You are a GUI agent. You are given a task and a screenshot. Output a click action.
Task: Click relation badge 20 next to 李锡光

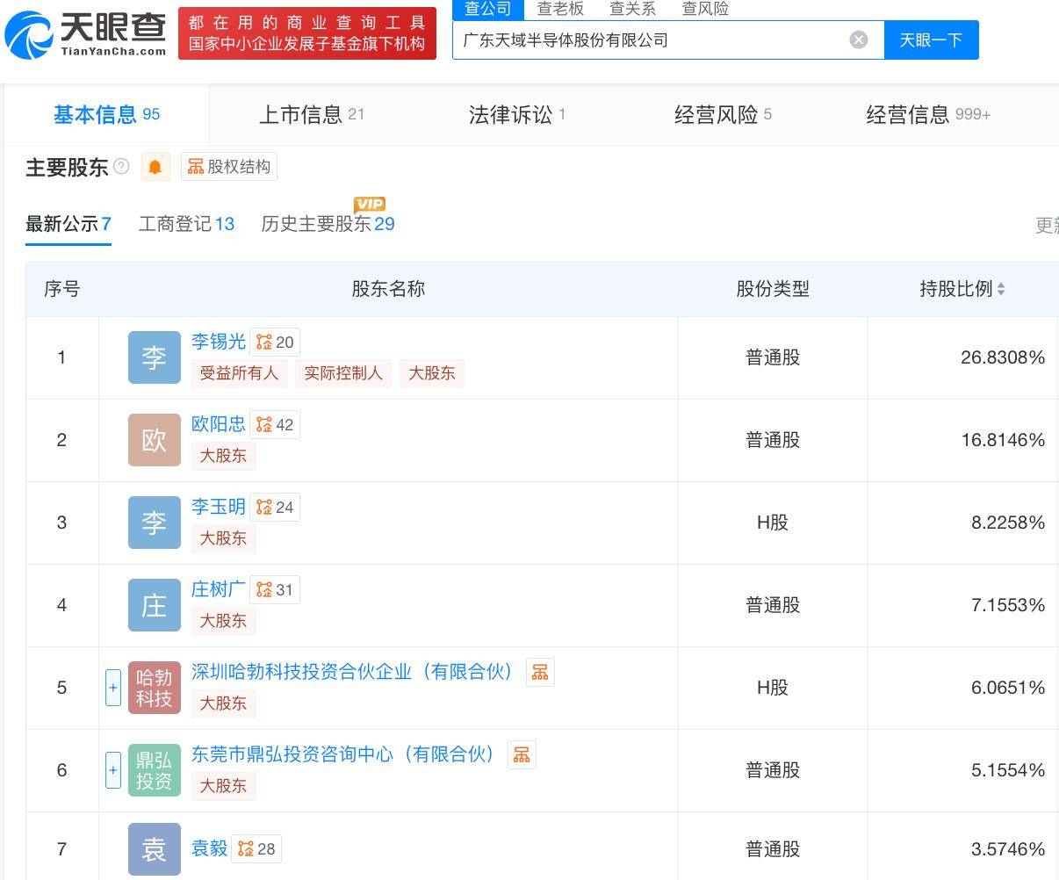click(275, 343)
